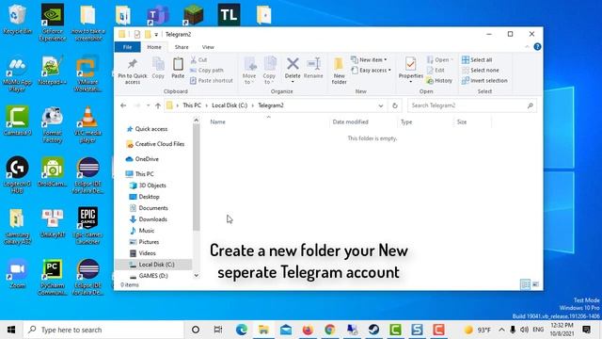Open the File tab
Image resolution: width=602 pixels, height=339 pixels.
point(128,47)
